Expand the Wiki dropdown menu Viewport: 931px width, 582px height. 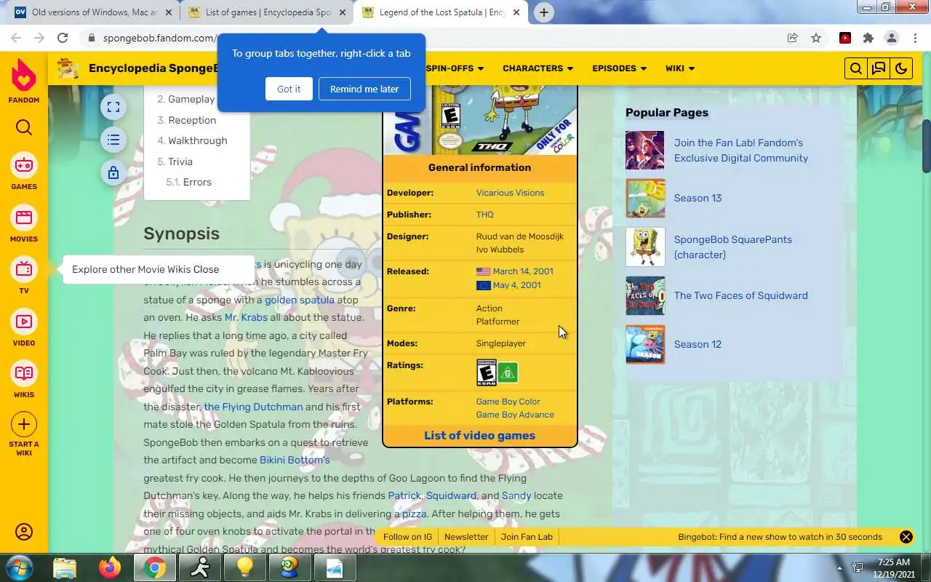coord(679,68)
